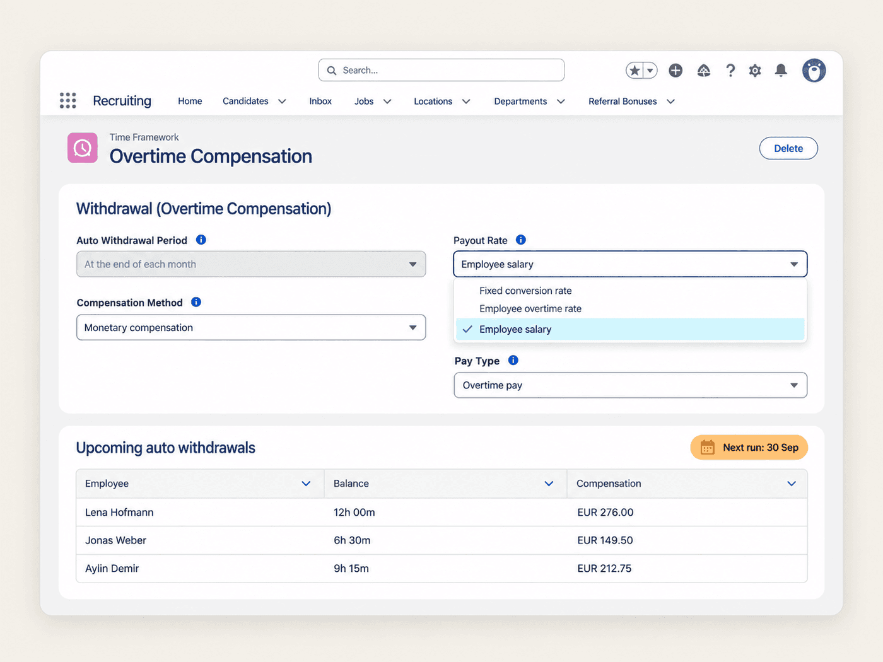Open the setup gear icon
Screen dimensions: 883x662
755,71
